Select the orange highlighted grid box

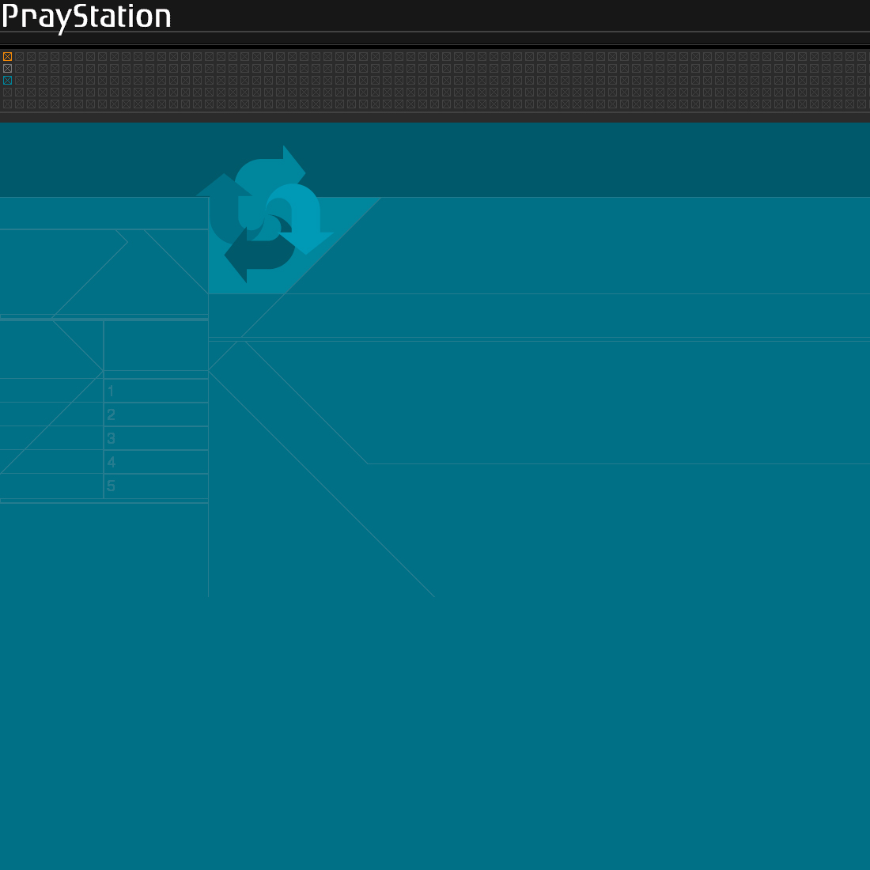click(7, 57)
